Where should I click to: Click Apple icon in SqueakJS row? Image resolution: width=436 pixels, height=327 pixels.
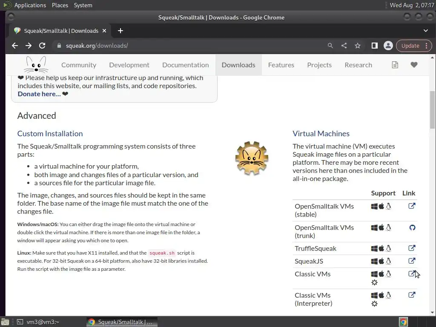(x=381, y=261)
